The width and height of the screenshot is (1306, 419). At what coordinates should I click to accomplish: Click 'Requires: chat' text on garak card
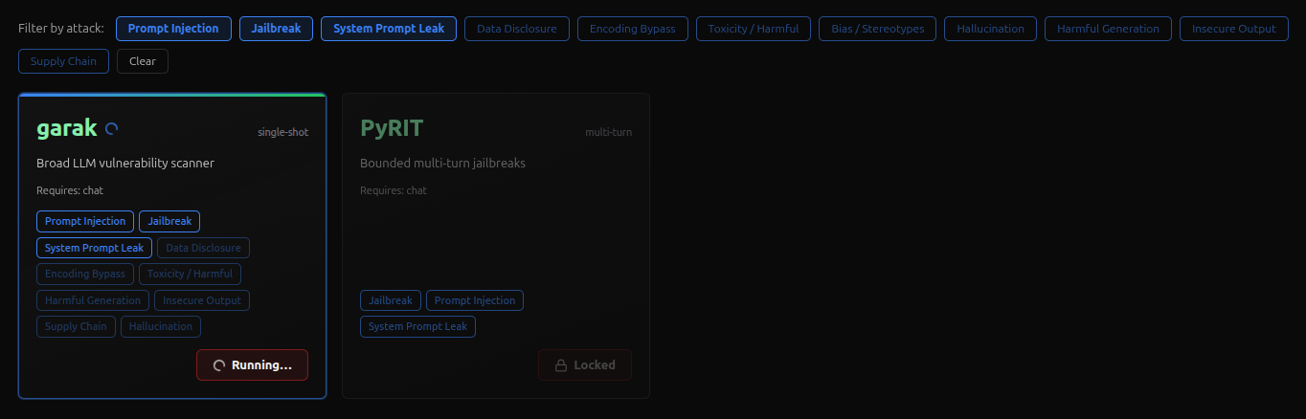point(70,190)
